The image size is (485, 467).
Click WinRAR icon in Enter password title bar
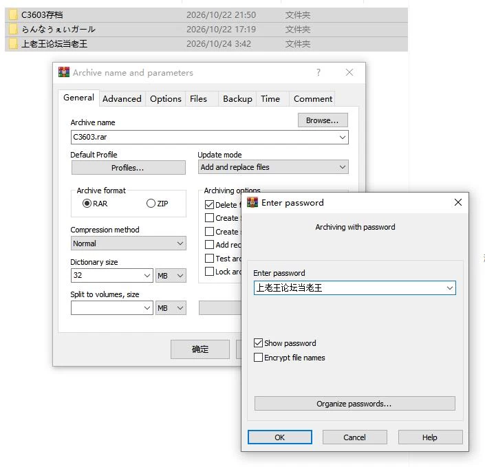pos(252,203)
